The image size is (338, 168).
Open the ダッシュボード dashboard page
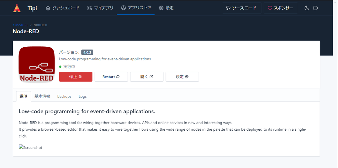click(63, 8)
